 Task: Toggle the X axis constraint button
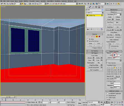point(111,4)
